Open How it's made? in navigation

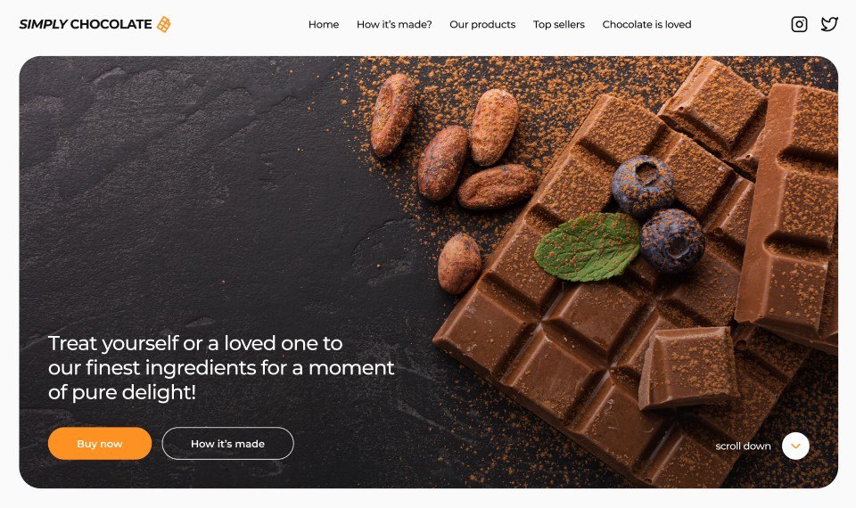394,25
